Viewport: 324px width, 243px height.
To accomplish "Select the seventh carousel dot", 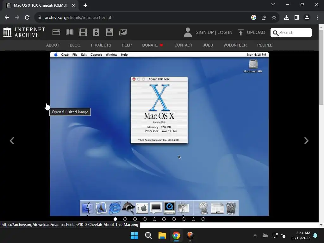I will pos(174,219).
